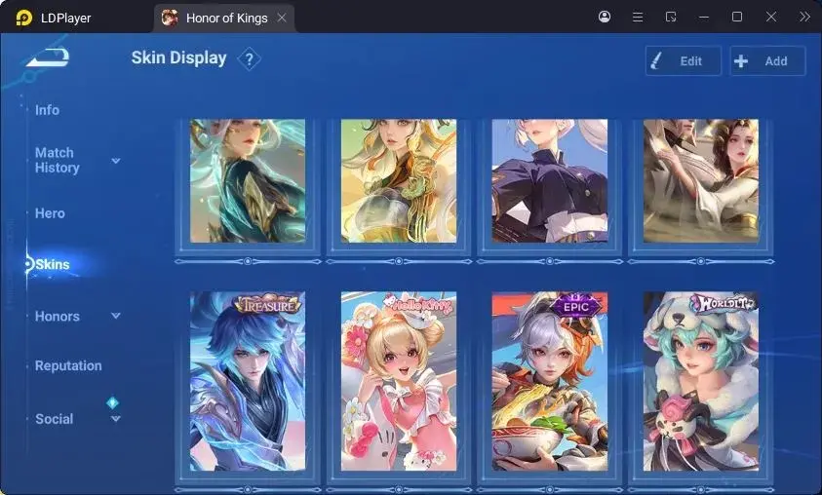Click the Honor of Kings tab game icon
This screenshot has width=822, height=495.
170,18
